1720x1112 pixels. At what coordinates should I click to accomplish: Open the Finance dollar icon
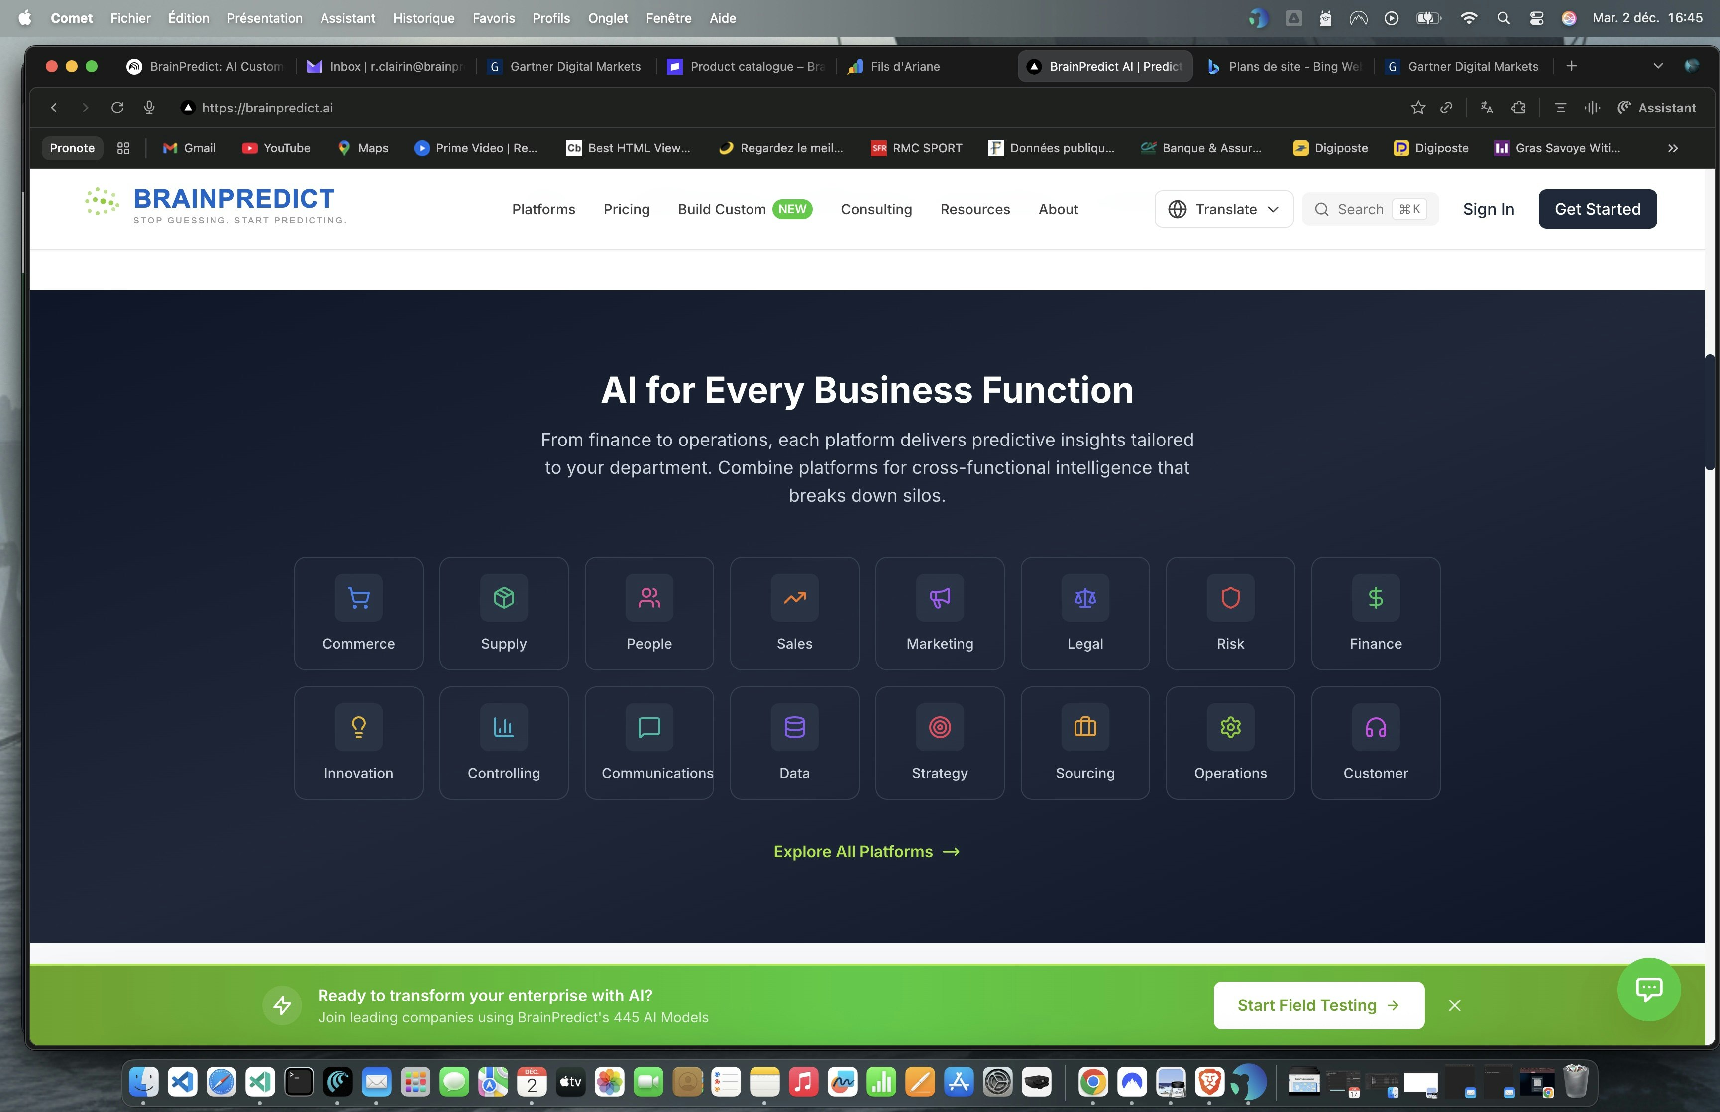tap(1374, 597)
